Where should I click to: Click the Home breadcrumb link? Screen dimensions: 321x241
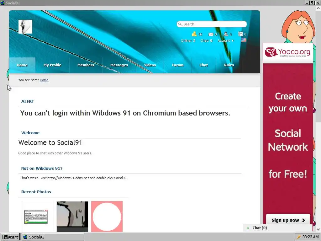[x=44, y=80]
